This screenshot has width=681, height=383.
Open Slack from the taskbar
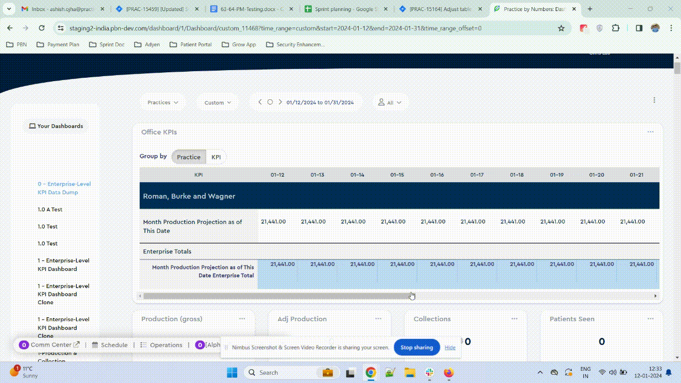tap(429, 373)
